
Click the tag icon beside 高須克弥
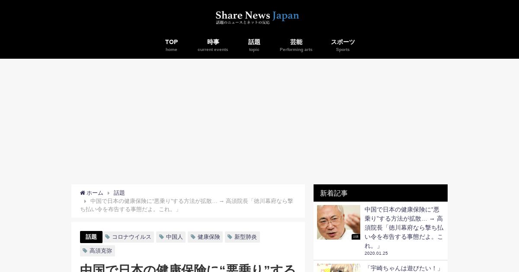[85, 251]
